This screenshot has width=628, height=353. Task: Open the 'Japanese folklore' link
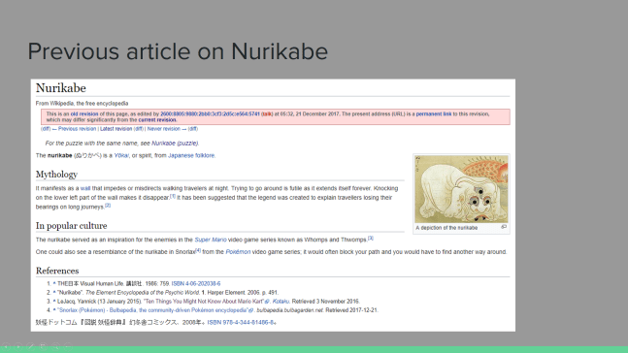pyautogui.click(x=191, y=156)
